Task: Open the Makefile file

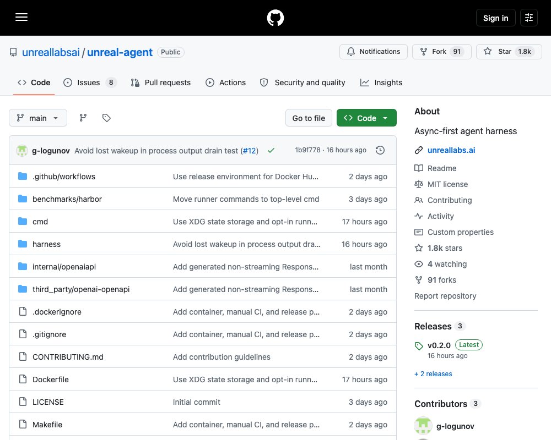Action: pos(47,425)
